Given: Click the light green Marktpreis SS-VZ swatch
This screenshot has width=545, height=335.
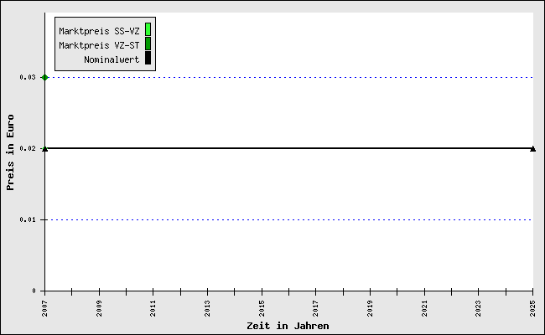Looking at the screenshot, I should tap(148, 29).
